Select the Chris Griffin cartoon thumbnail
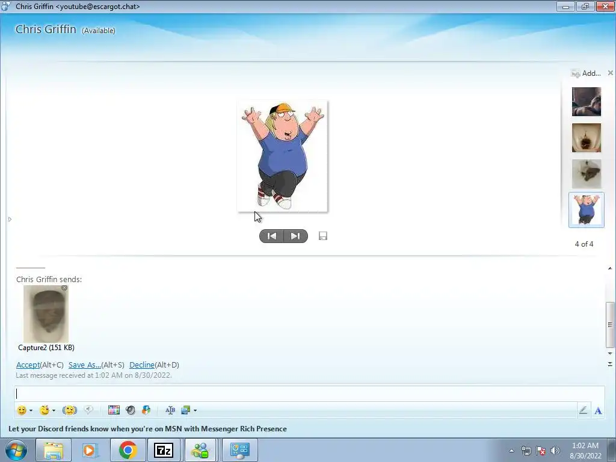 click(586, 210)
